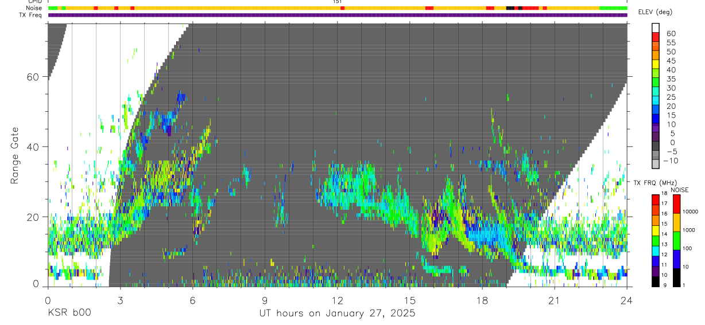705x325 pixels.
Task: Click the Range Gate axis label
Action: coord(14,155)
